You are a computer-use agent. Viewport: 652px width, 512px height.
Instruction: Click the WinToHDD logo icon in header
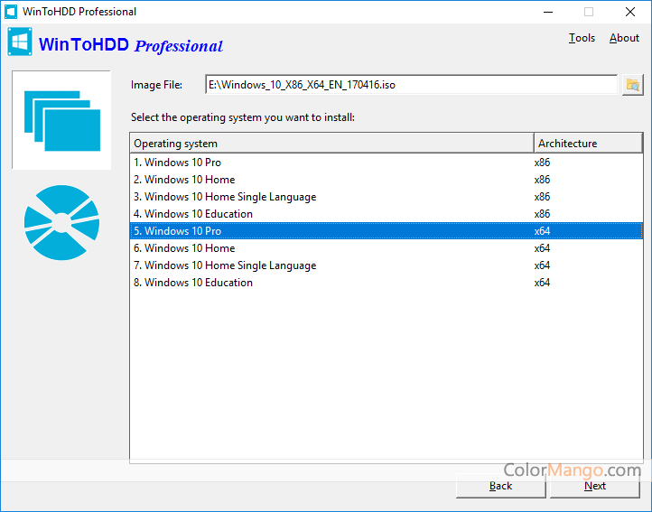pos(20,43)
